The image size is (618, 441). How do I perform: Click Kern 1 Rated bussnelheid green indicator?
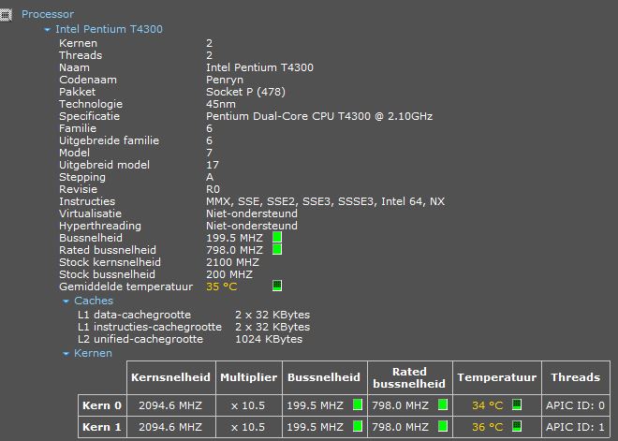(443, 426)
